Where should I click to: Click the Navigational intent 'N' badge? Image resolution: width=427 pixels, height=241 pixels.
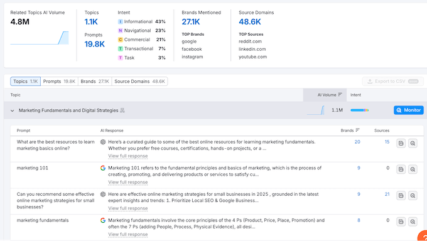121,31
